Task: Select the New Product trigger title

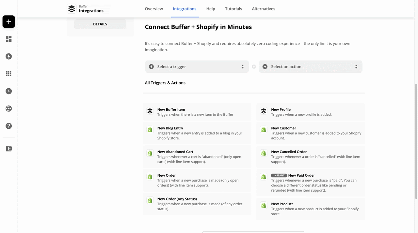Action: (x=282, y=204)
